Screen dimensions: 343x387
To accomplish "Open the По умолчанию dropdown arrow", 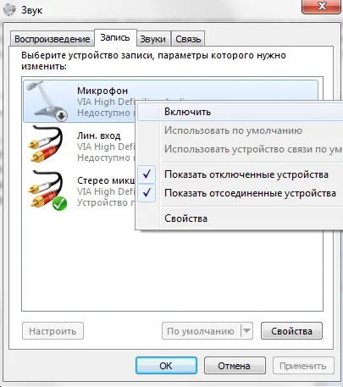I will [246, 330].
